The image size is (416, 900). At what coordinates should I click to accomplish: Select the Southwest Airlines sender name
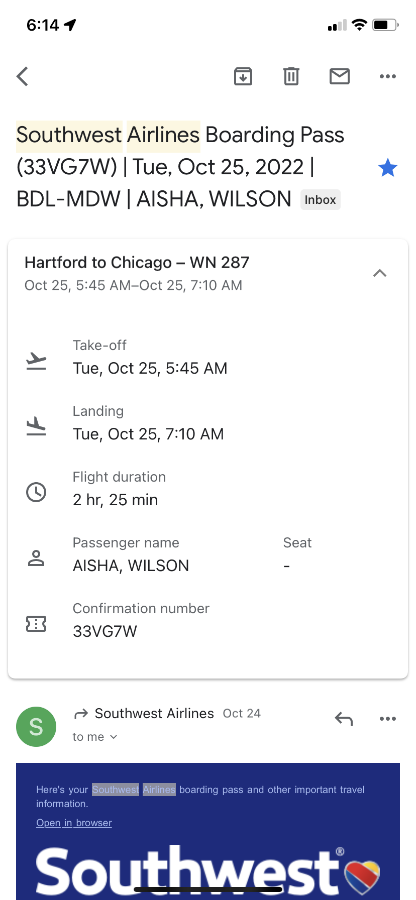(154, 714)
